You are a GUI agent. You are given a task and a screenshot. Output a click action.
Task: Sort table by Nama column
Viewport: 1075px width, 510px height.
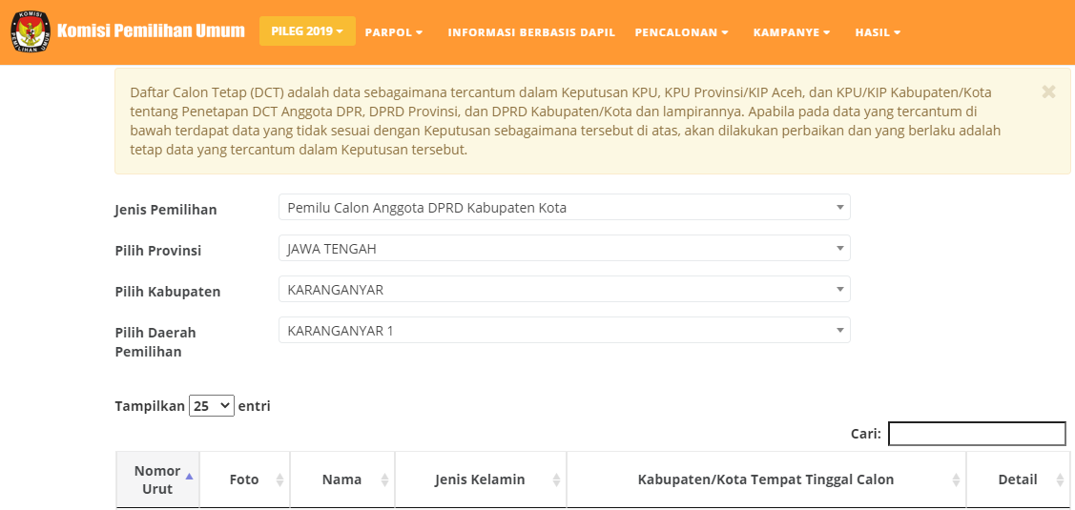click(341, 479)
